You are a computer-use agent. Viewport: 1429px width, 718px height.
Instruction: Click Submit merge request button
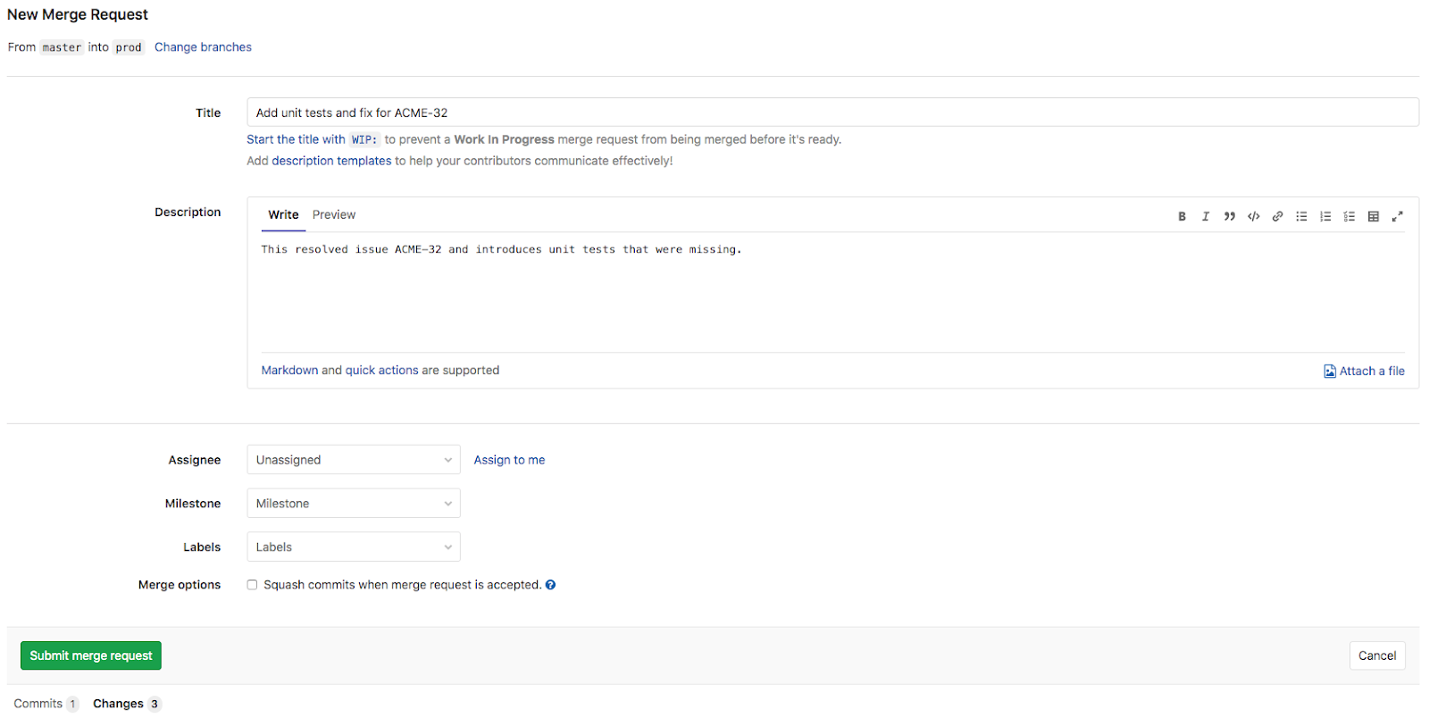click(x=91, y=655)
